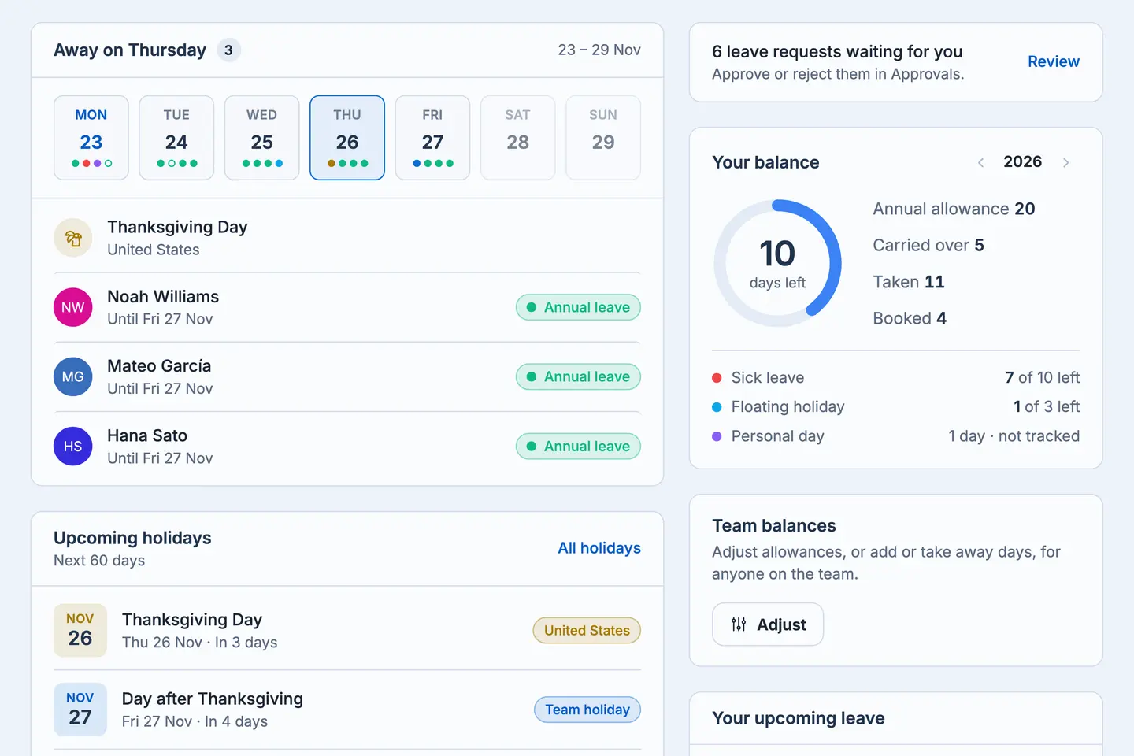Go to next balance year
The height and width of the screenshot is (756, 1134).
pos(1066,162)
